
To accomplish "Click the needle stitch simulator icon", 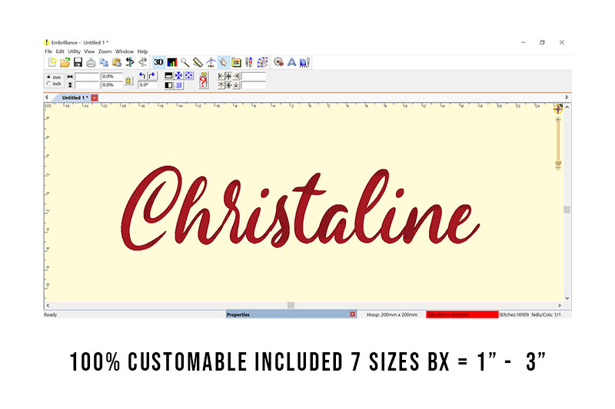I will click(211, 62).
